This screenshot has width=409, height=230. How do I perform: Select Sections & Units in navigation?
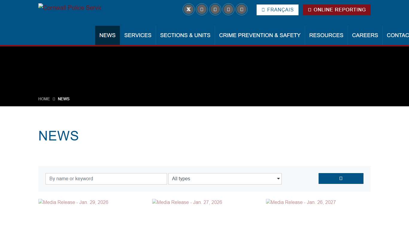[x=185, y=35]
